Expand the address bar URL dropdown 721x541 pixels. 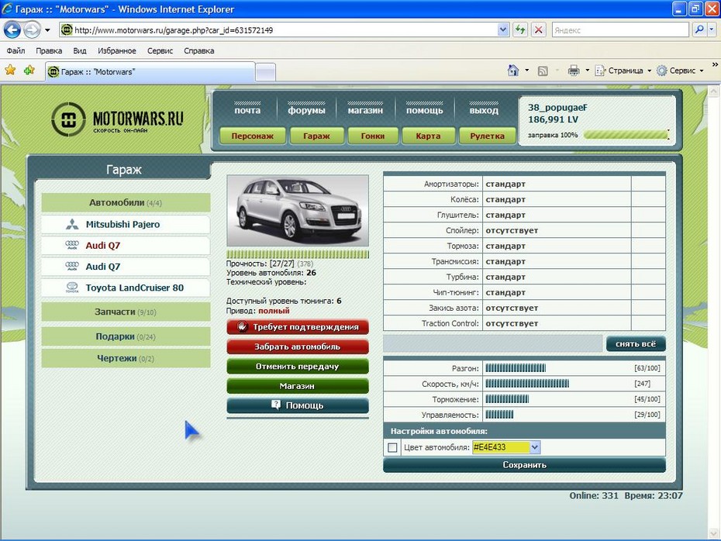coord(503,30)
